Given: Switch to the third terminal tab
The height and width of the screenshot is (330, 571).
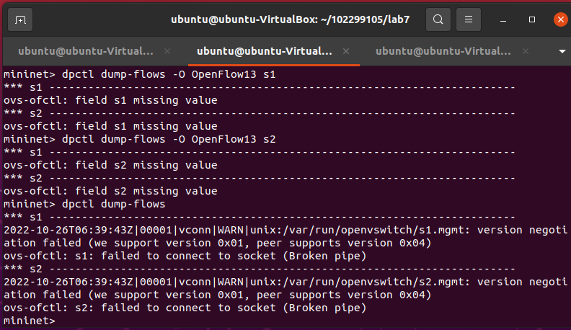Looking at the screenshot, I should tap(443, 51).
